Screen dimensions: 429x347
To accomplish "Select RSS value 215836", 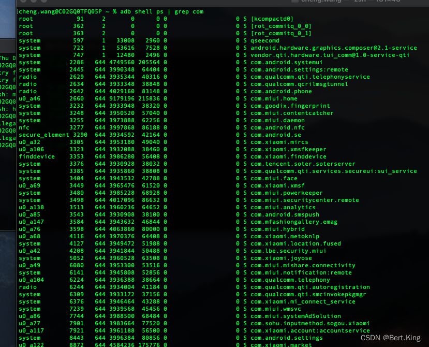I will (x=149, y=98).
